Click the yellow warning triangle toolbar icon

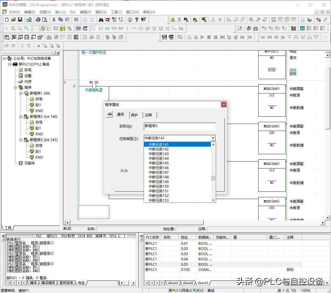pyautogui.click(x=173, y=20)
